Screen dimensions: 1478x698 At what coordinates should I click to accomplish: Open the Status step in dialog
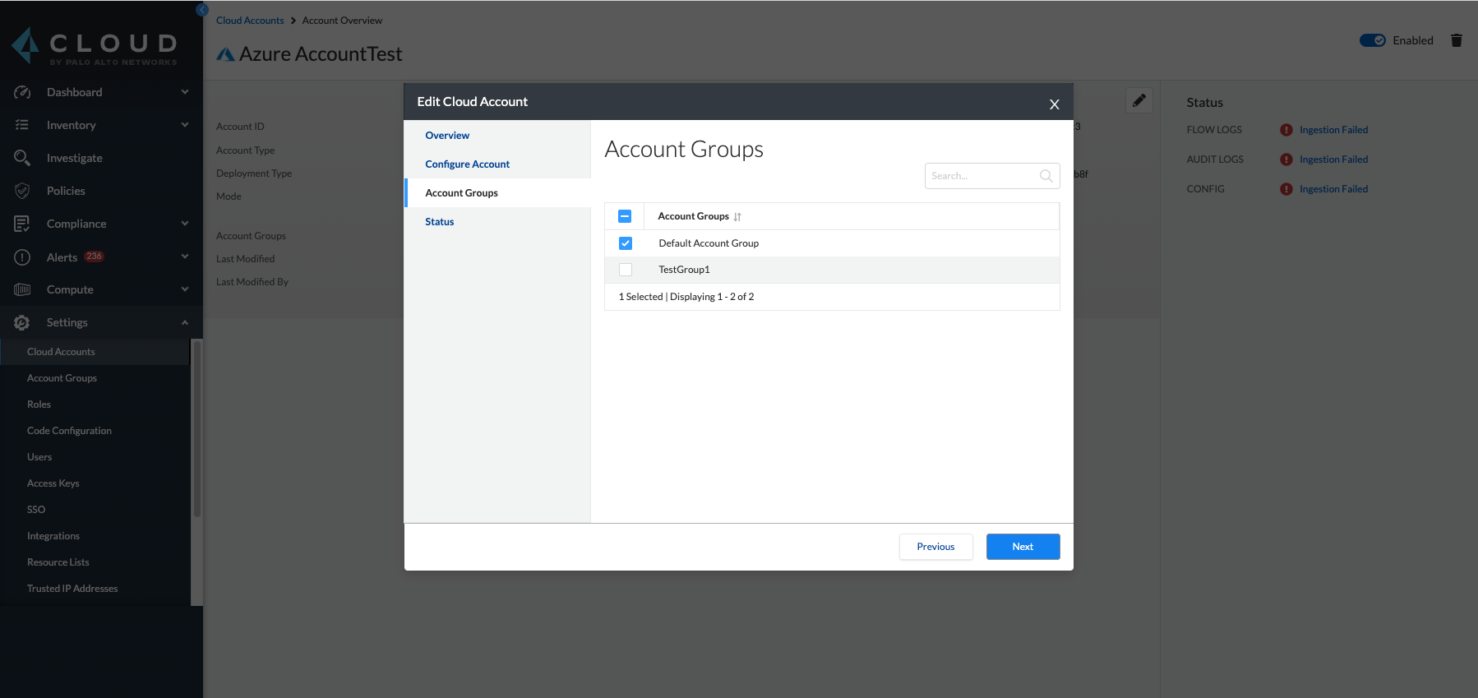click(x=440, y=222)
